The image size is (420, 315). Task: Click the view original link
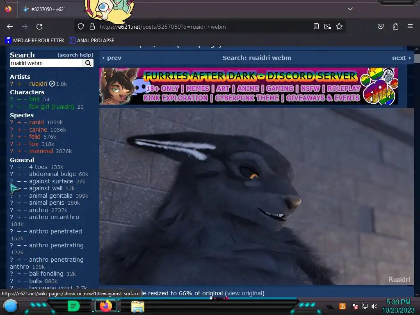pyautogui.click(x=244, y=293)
